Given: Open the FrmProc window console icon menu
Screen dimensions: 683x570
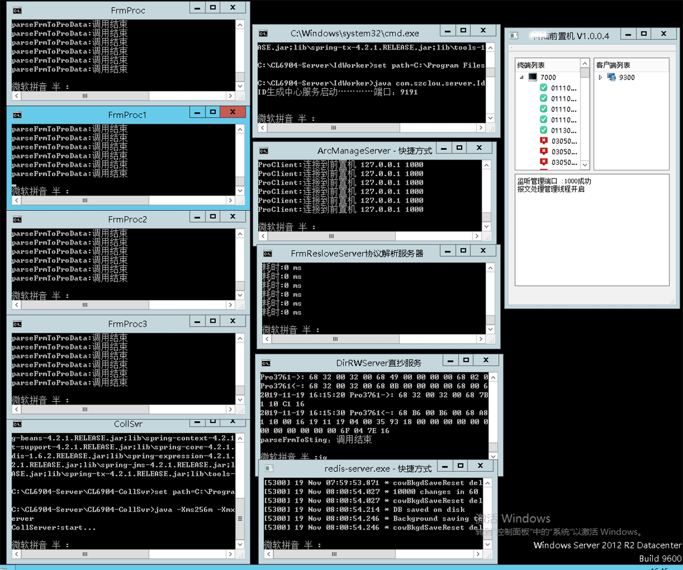Looking at the screenshot, I should pos(17,10).
